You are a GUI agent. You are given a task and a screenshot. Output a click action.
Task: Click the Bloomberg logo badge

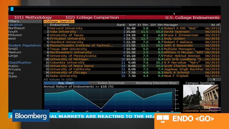point(31,116)
